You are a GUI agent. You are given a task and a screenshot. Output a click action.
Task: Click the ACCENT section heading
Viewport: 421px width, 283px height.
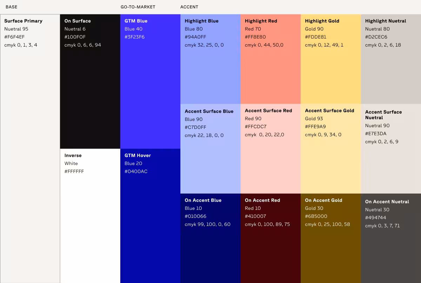pyautogui.click(x=189, y=7)
